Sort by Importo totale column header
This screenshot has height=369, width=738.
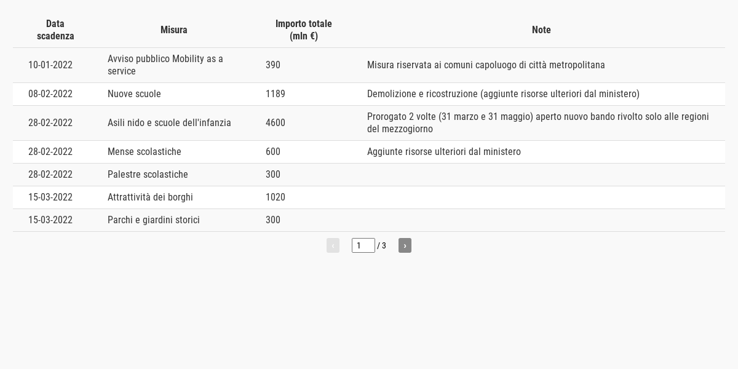[304, 30]
